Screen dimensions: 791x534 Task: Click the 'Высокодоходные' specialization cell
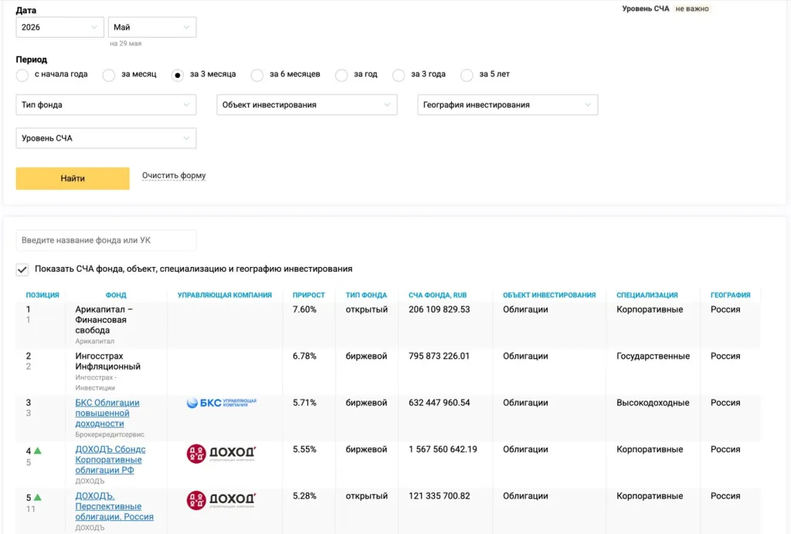pyautogui.click(x=652, y=403)
